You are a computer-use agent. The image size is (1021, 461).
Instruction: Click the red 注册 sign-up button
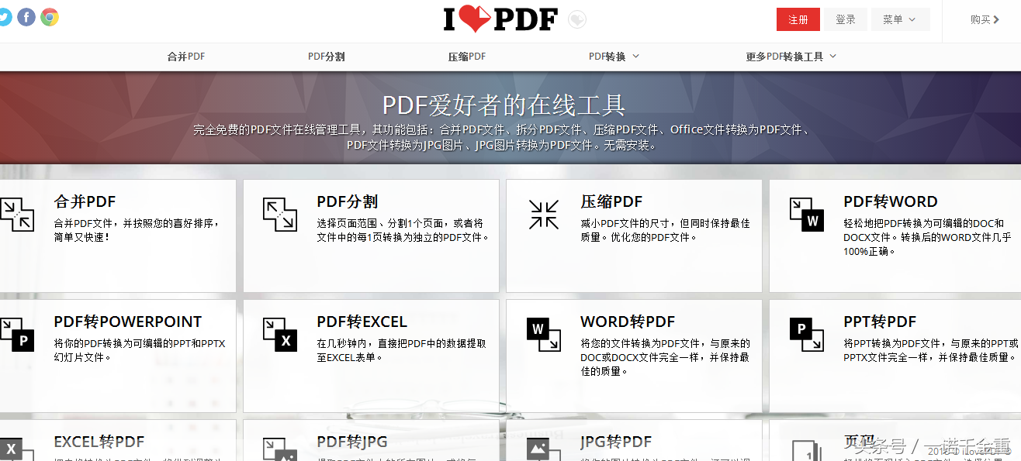(798, 19)
